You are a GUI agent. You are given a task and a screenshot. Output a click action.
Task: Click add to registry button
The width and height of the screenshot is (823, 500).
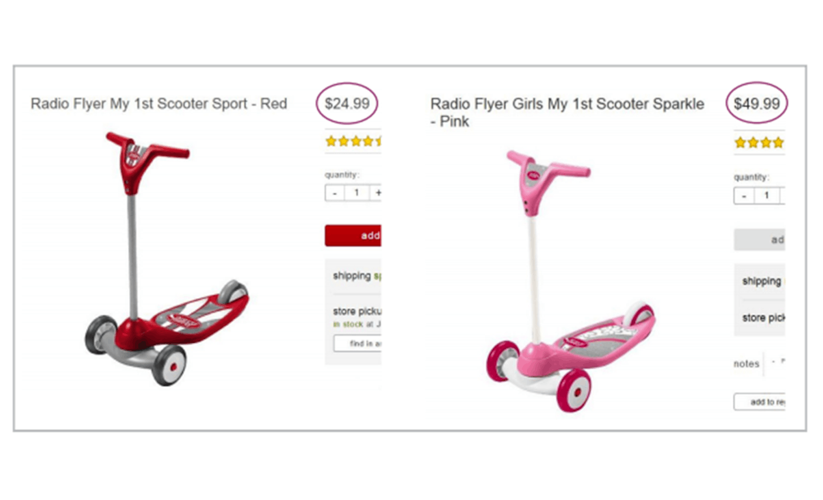(x=760, y=402)
